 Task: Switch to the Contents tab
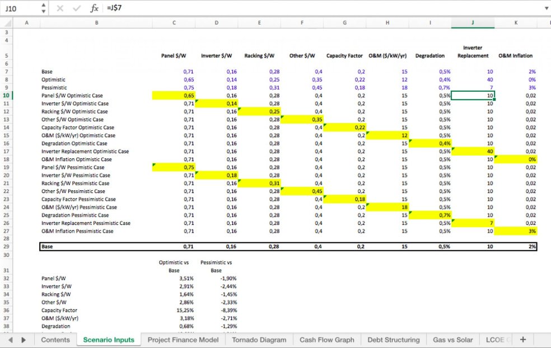pyautogui.click(x=55, y=340)
